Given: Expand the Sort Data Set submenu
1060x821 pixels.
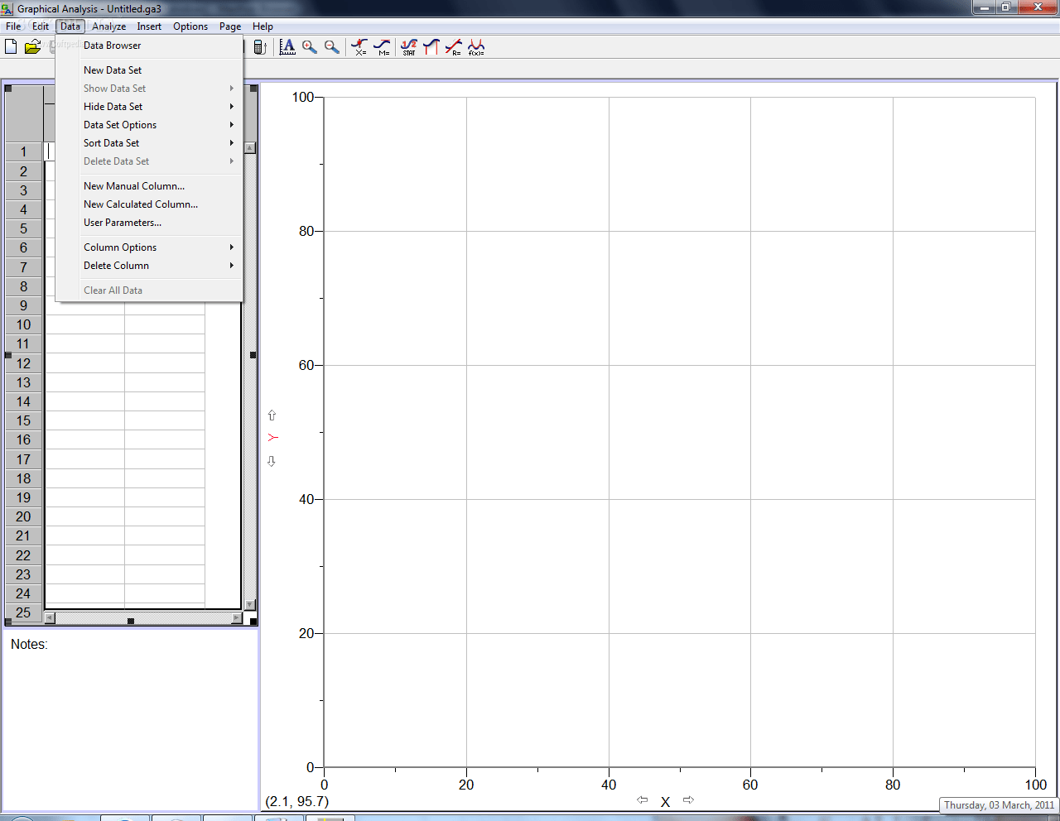Looking at the screenshot, I should click(149, 143).
